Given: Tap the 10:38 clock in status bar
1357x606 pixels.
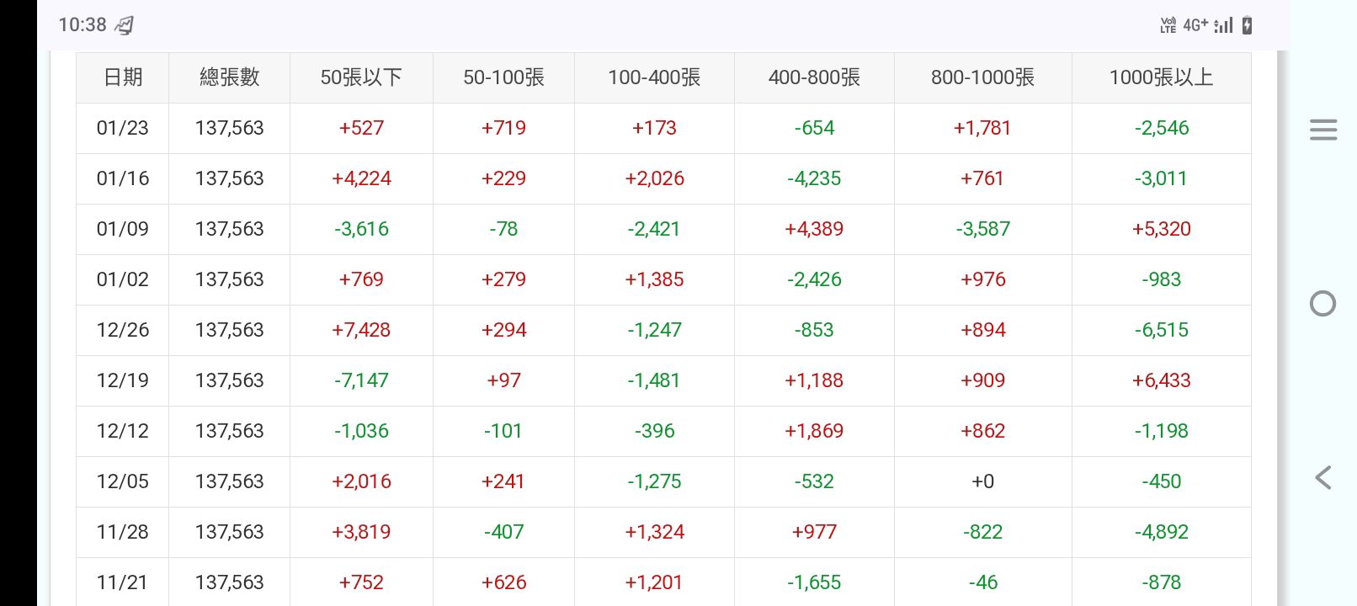Looking at the screenshot, I should (x=82, y=25).
